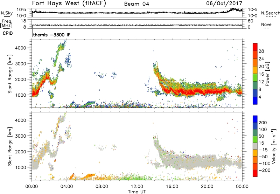Screen dimensions: 280x194
Task: Click the "24" tick on the Power colorbar
Action: [x=261, y=59]
